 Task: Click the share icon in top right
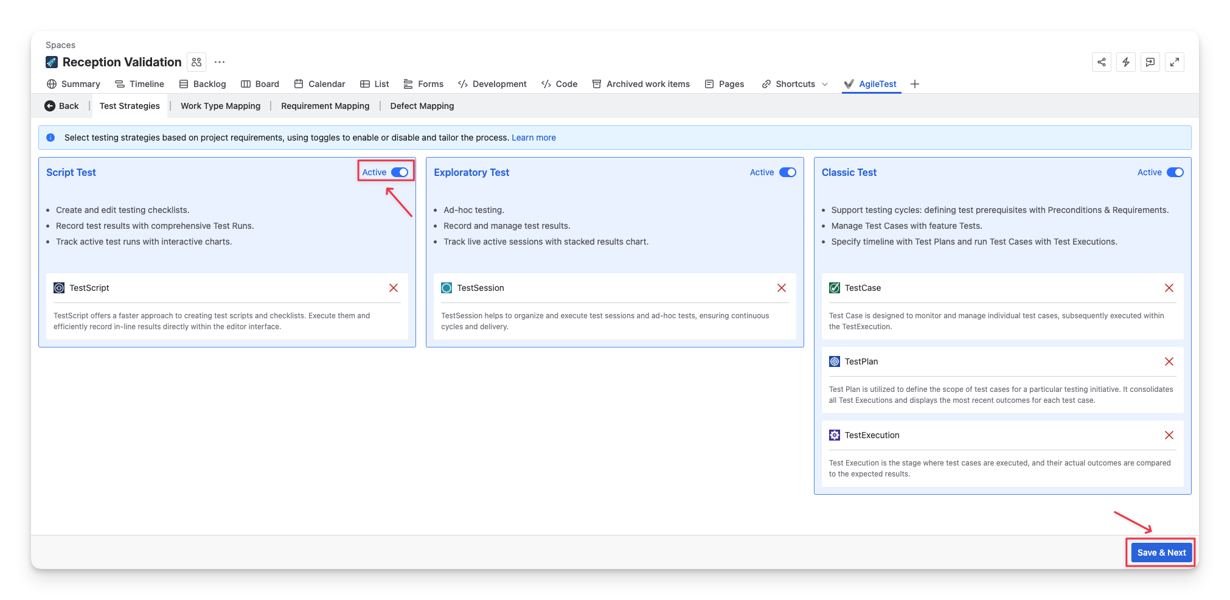coord(1101,62)
